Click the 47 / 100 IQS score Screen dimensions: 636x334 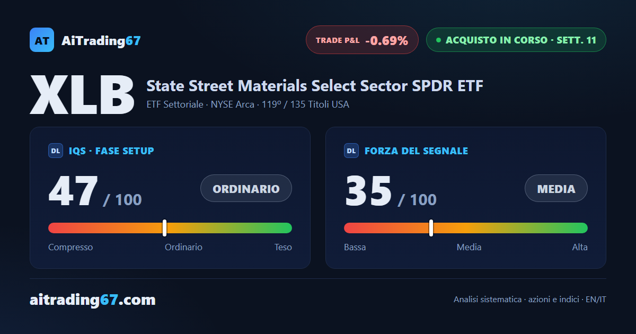tap(95, 191)
